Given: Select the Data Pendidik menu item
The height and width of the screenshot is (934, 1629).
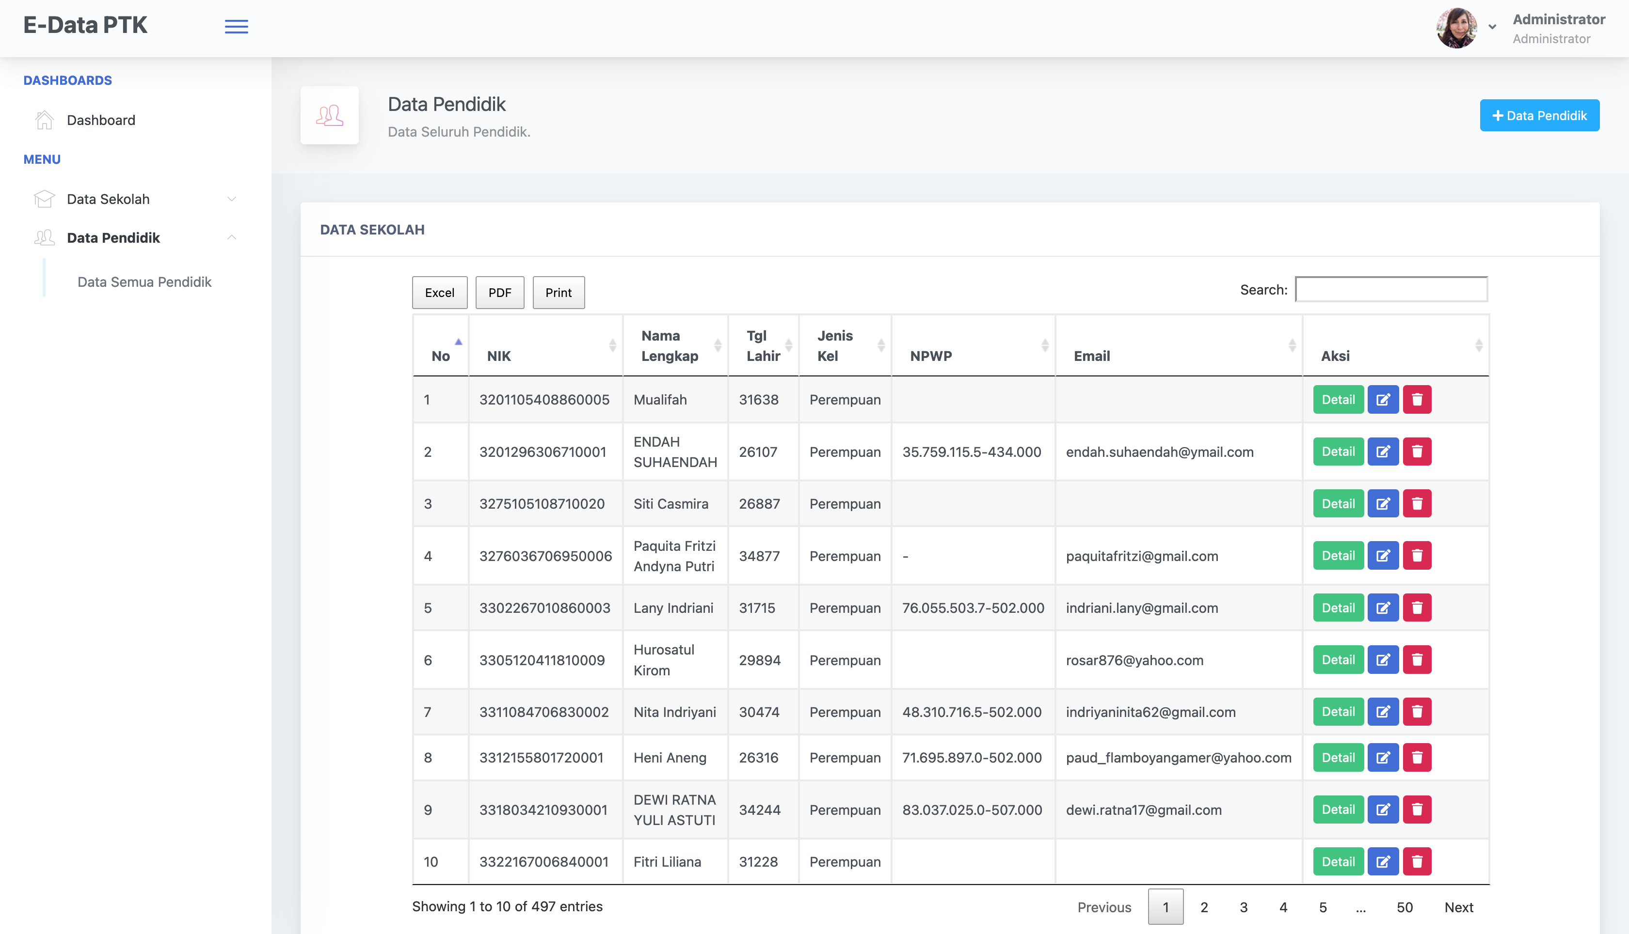Looking at the screenshot, I should click(x=113, y=237).
